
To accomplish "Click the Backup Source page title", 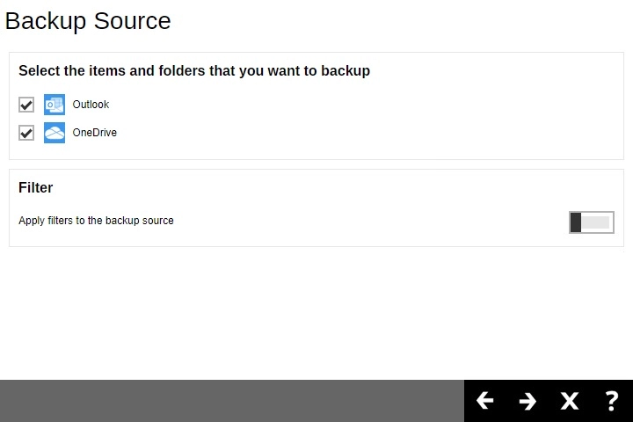I will tap(88, 21).
